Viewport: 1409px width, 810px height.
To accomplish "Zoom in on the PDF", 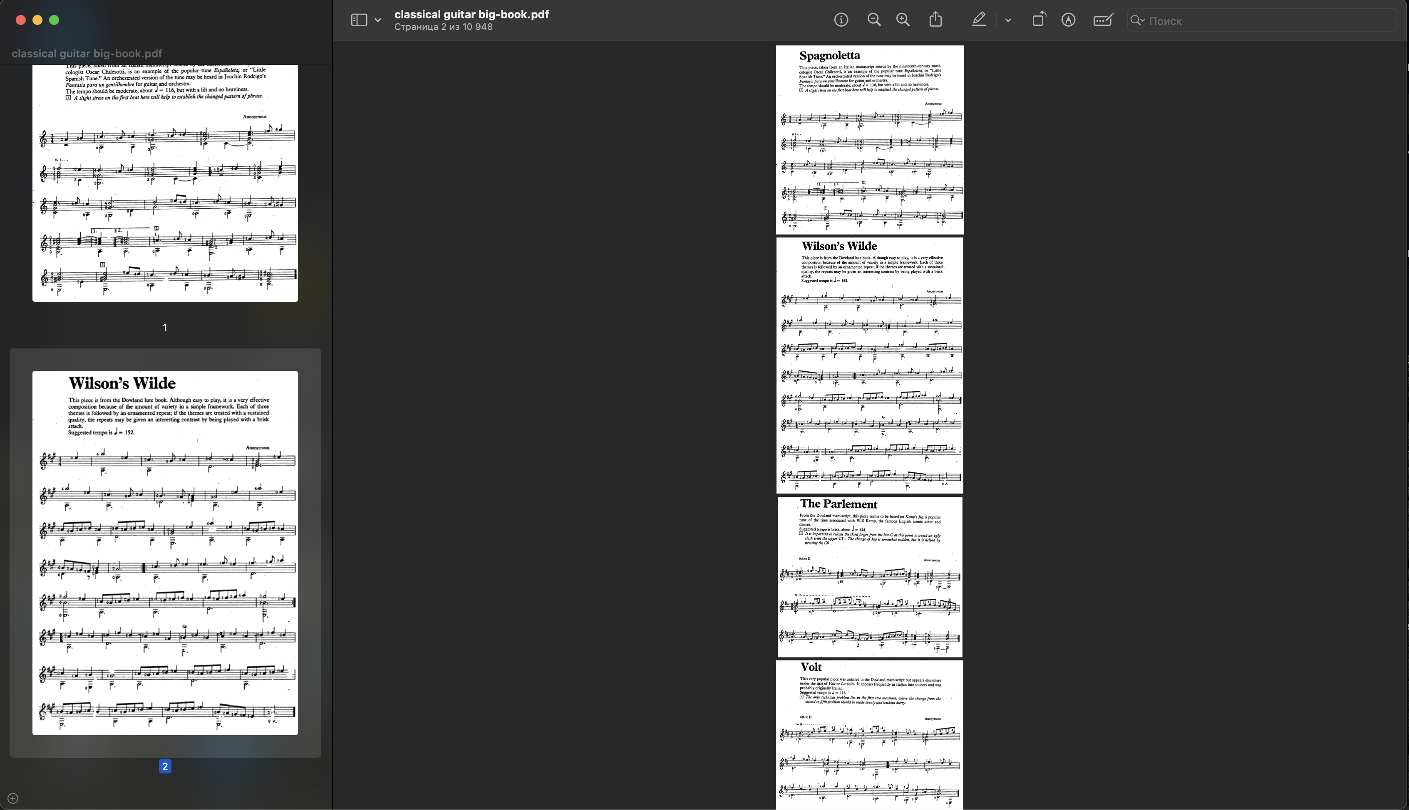I will (903, 20).
